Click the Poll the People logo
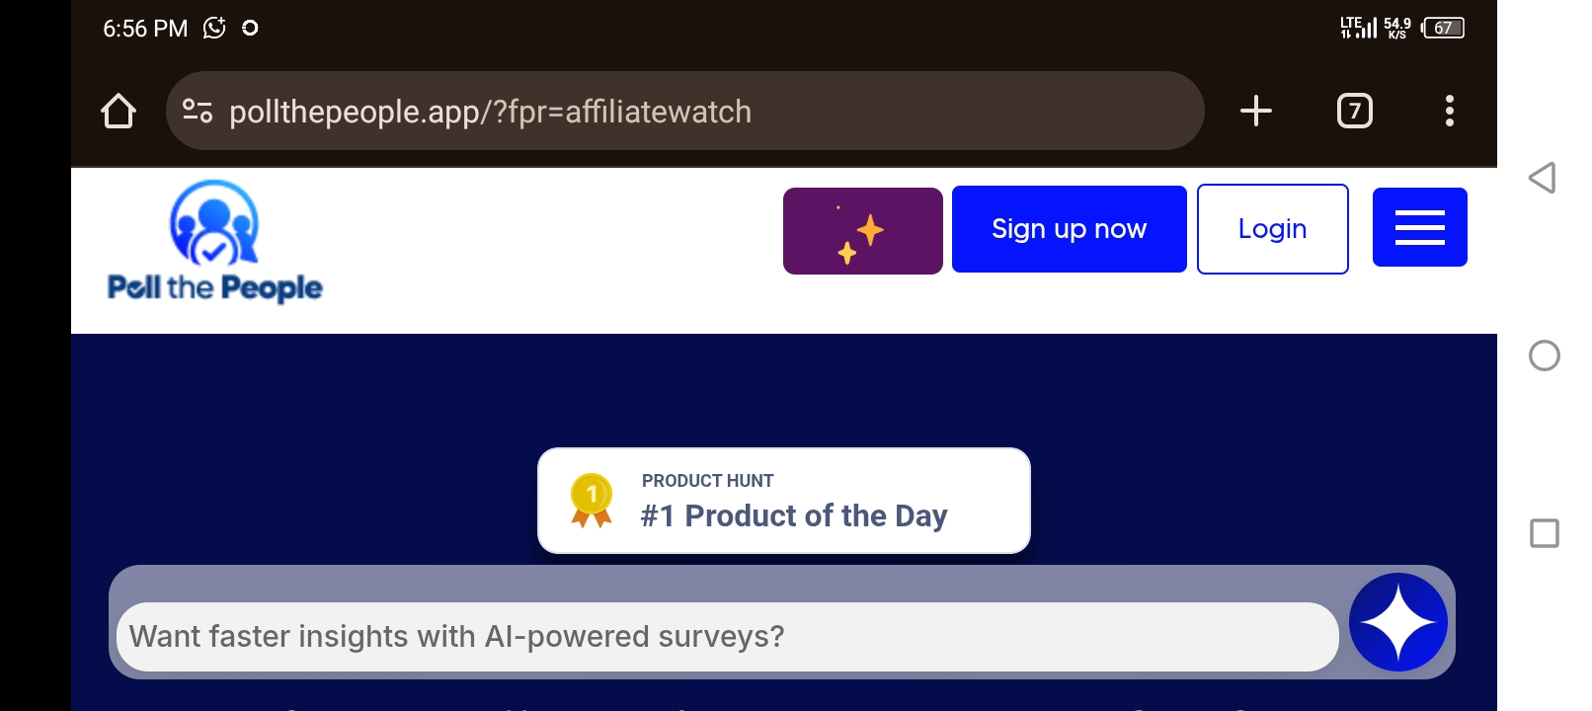1592x711 pixels. tap(214, 241)
